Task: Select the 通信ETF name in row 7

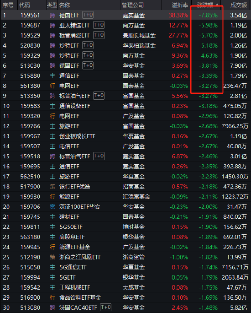Action: [x=69, y=76]
